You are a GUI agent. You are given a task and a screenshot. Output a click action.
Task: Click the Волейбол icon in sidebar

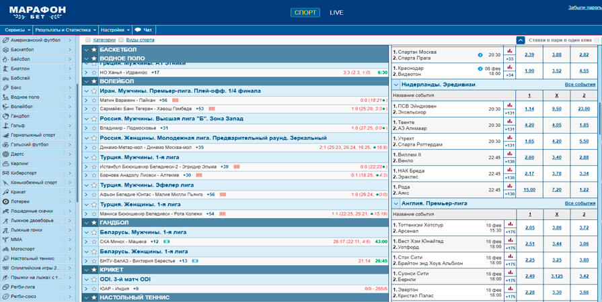pyautogui.click(x=5, y=107)
